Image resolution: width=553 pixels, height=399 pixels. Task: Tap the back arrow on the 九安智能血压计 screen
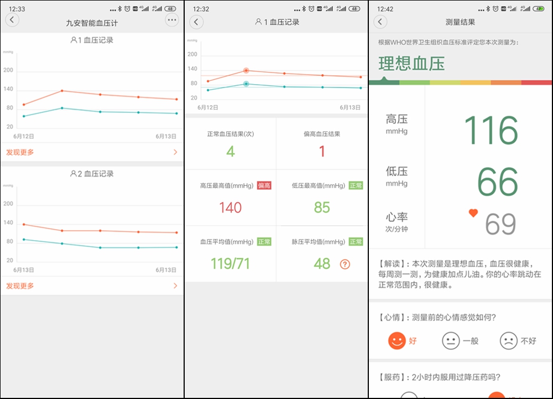12,19
